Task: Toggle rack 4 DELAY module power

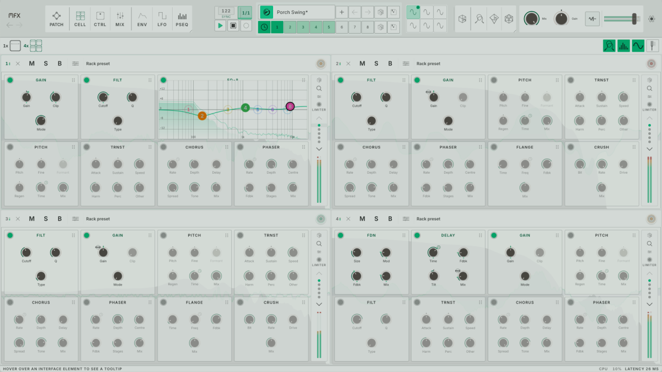Action: pos(417,235)
